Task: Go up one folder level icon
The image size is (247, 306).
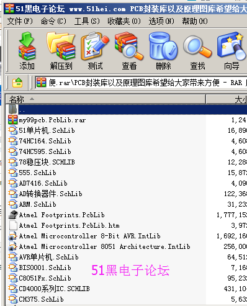Action: 17,83
